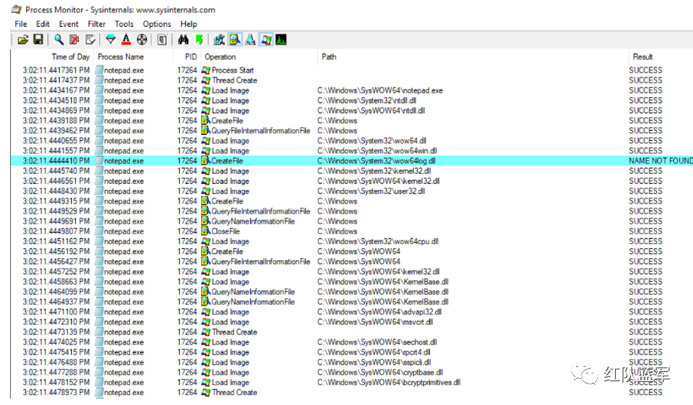Click the Process Monitor title bar icon
Image resolution: width=693 pixels, height=405 pixels.
click(x=16, y=9)
